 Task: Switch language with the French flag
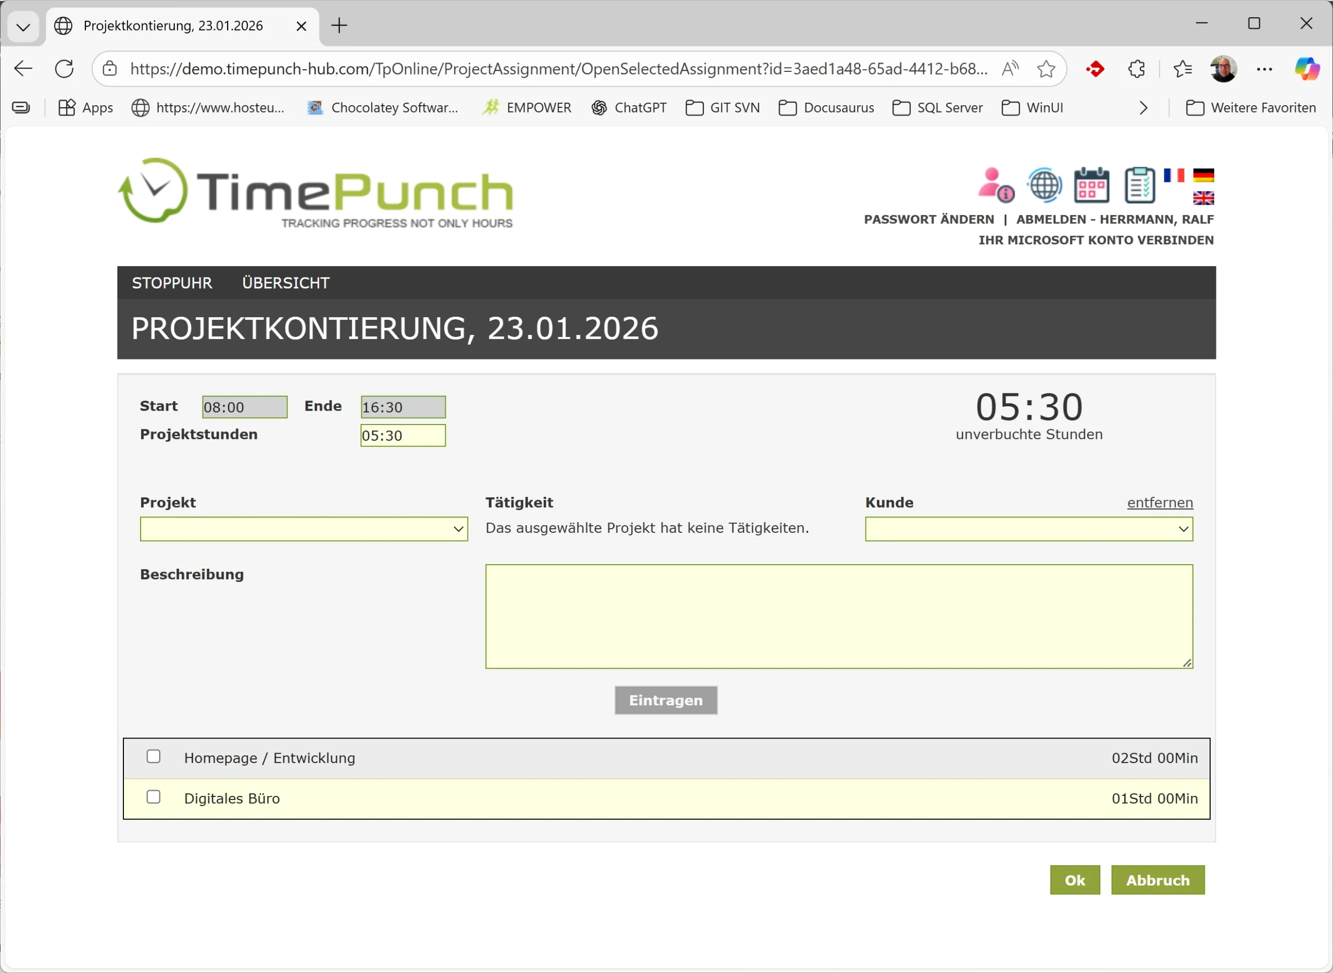1174,176
